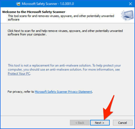Close the Microsoft Safety Scanner window
The image size is (135, 129).
pyautogui.click(x=130, y=4)
